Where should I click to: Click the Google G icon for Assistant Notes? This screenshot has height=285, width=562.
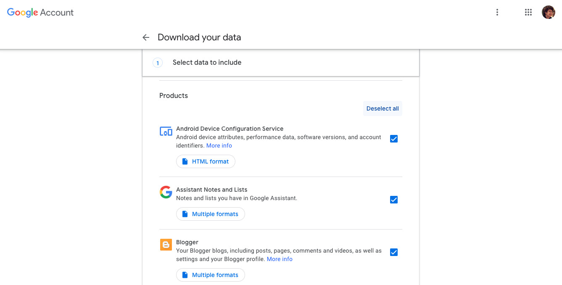click(x=166, y=193)
